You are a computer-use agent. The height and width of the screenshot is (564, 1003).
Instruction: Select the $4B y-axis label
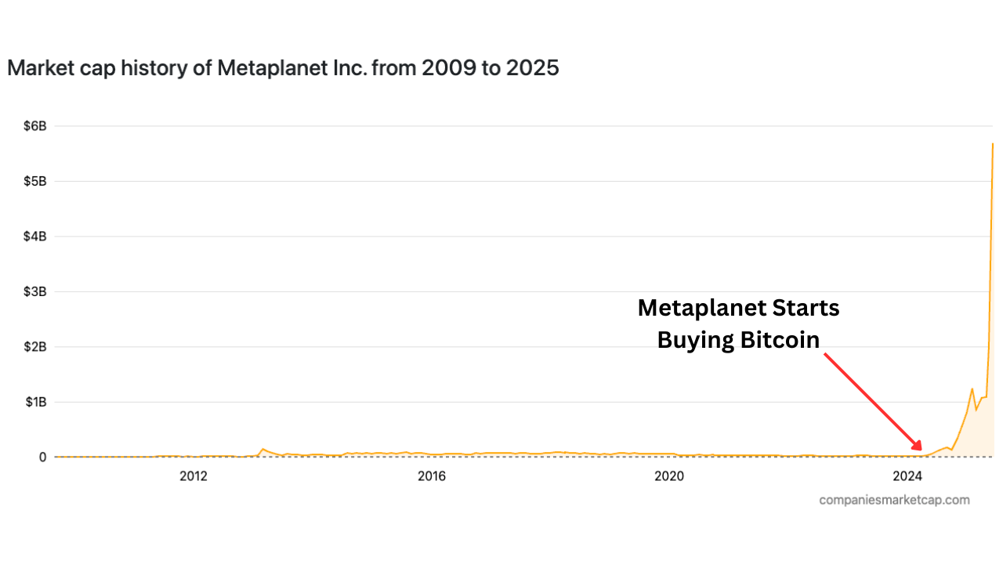(35, 237)
